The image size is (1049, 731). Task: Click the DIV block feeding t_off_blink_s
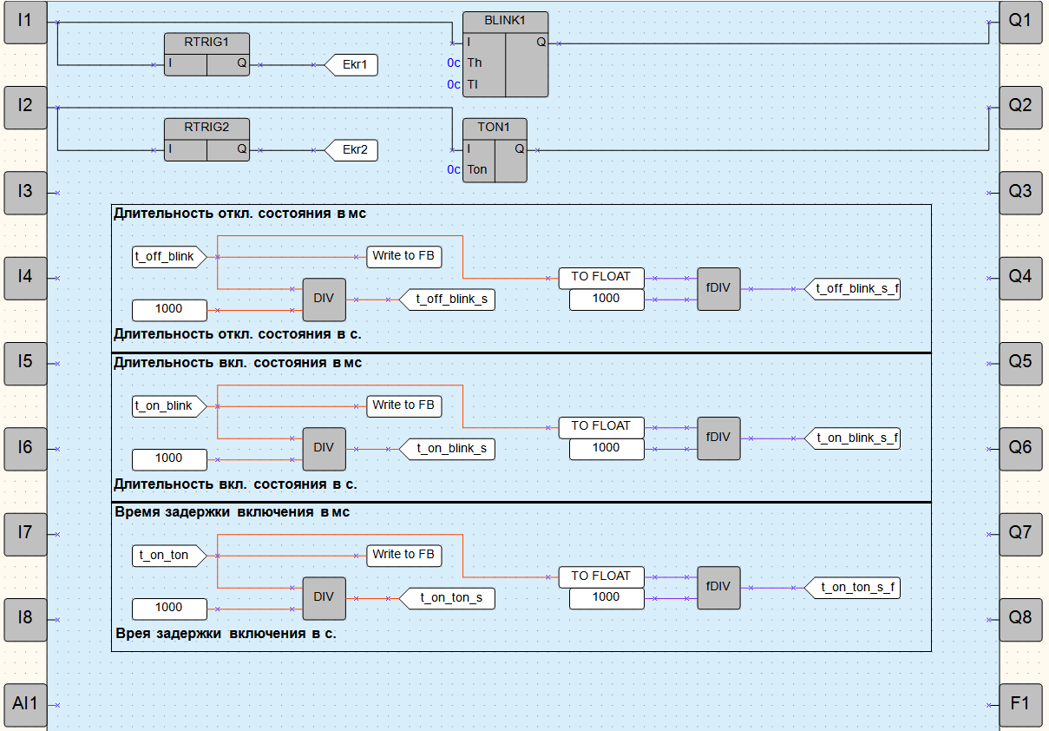click(324, 299)
